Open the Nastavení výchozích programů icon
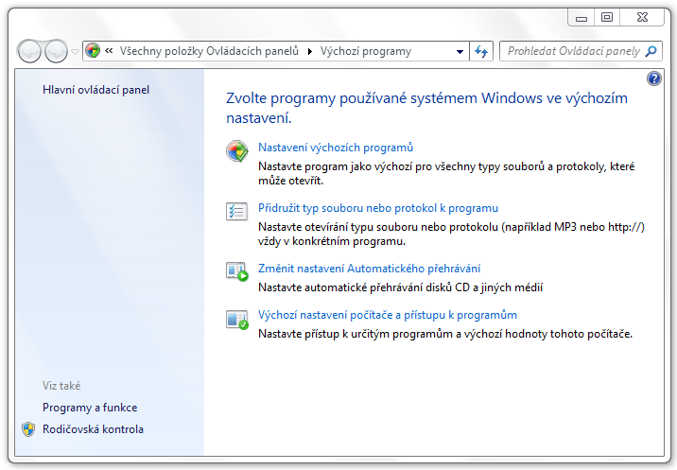Image resolution: width=677 pixels, height=470 pixels. (237, 151)
